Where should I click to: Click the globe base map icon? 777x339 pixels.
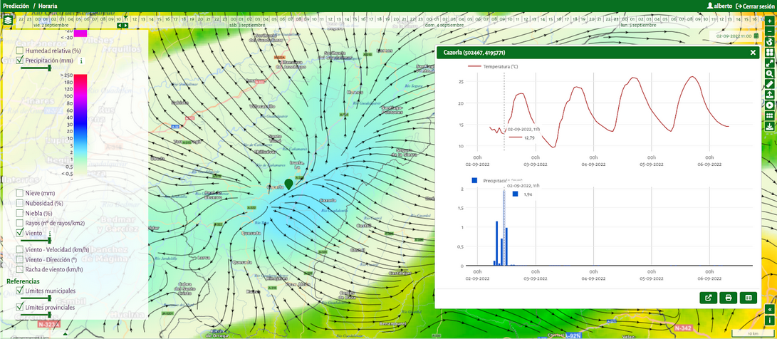click(x=770, y=43)
